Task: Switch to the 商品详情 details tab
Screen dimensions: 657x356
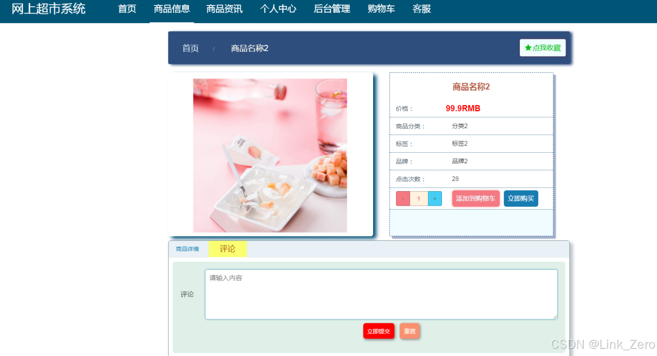Action: coord(188,248)
